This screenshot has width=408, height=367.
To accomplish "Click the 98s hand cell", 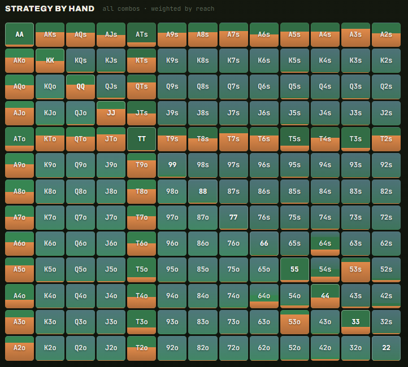I will click(x=203, y=165).
